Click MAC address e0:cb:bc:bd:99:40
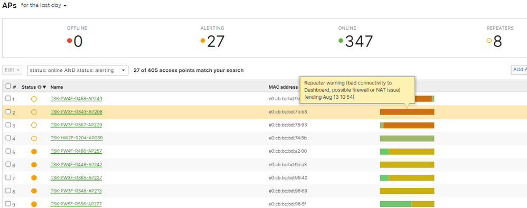The width and height of the screenshot is (527, 208). pos(288,177)
